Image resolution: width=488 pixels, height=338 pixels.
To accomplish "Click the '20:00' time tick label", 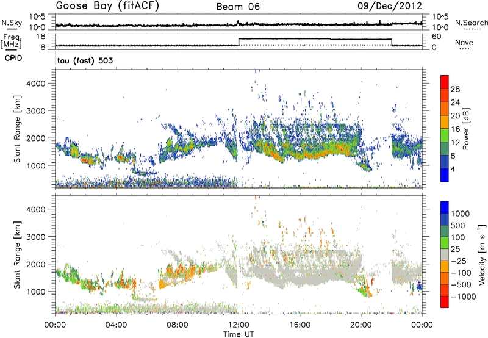I will point(361,325).
